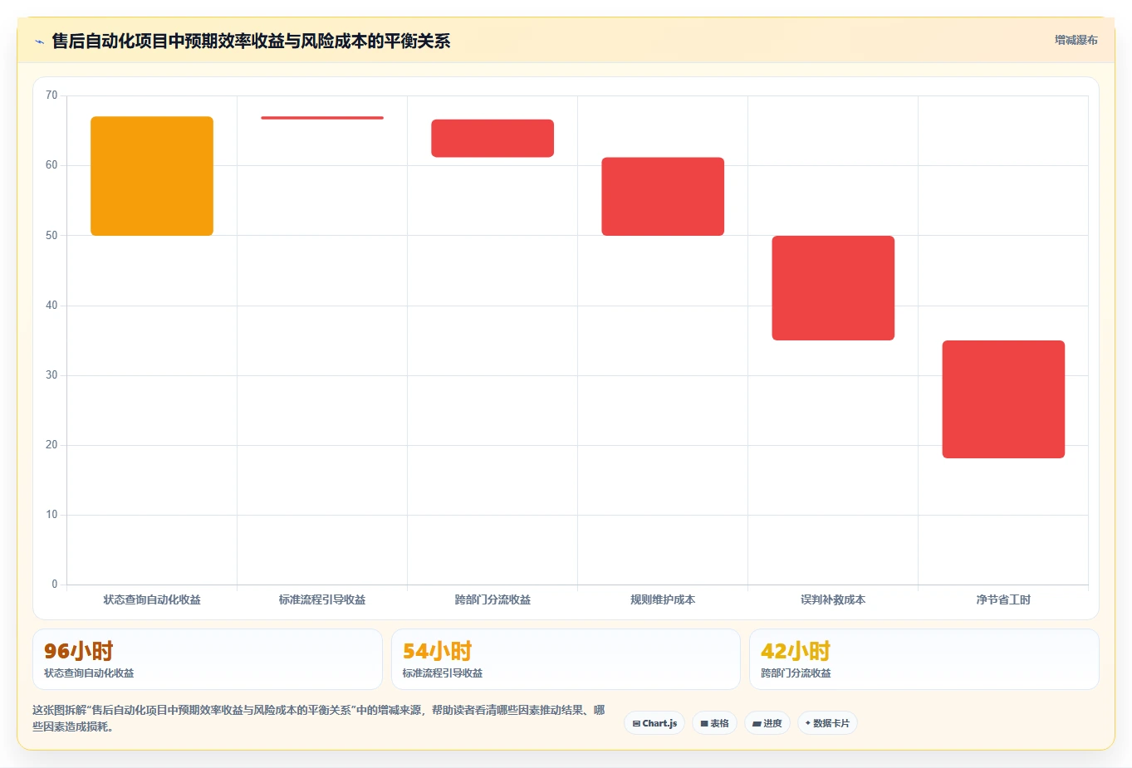Click the y-axis value 70
Image resolution: width=1132 pixels, height=768 pixels.
[51, 95]
